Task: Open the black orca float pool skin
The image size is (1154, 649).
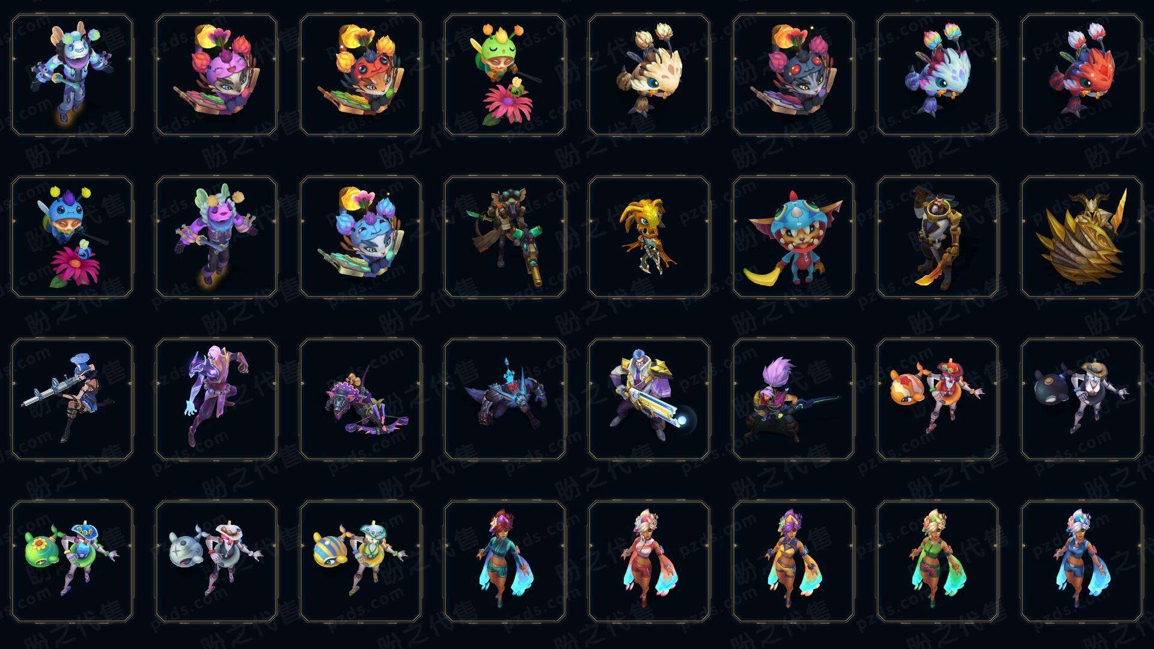Action: [x=1082, y=400]
